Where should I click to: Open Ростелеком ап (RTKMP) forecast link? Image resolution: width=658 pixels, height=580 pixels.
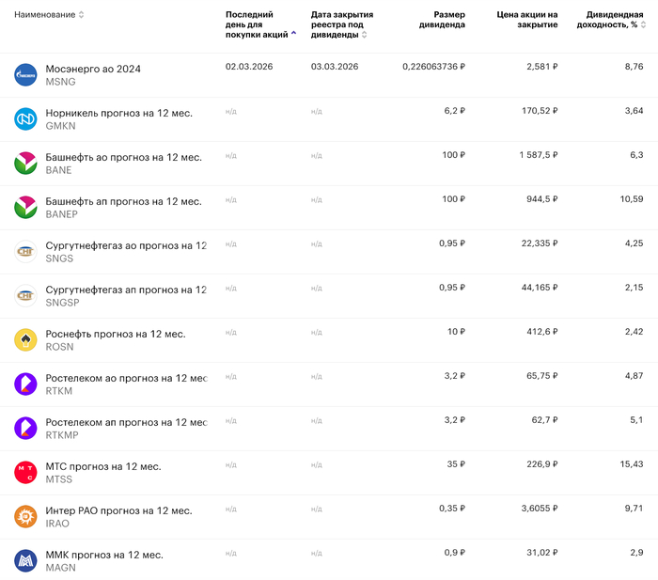click(x=126, y=422)
